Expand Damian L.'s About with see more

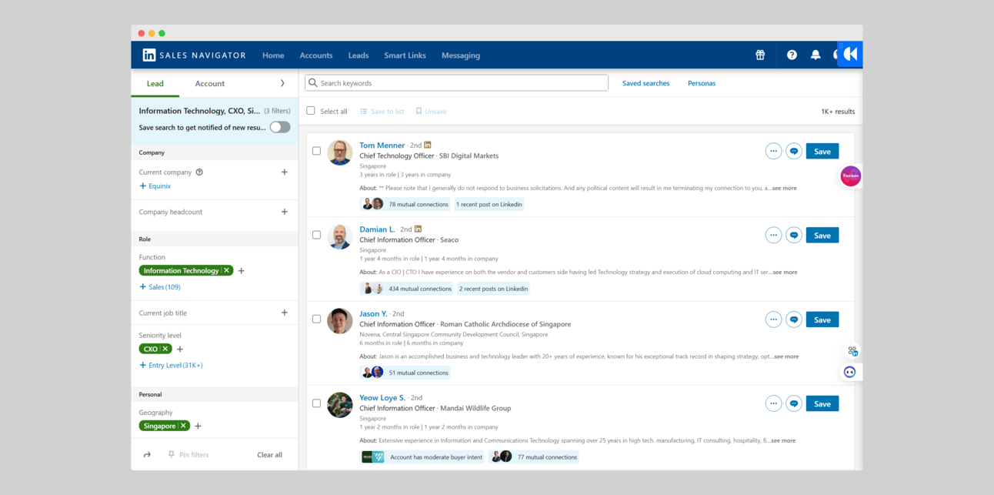pos(785,272)
